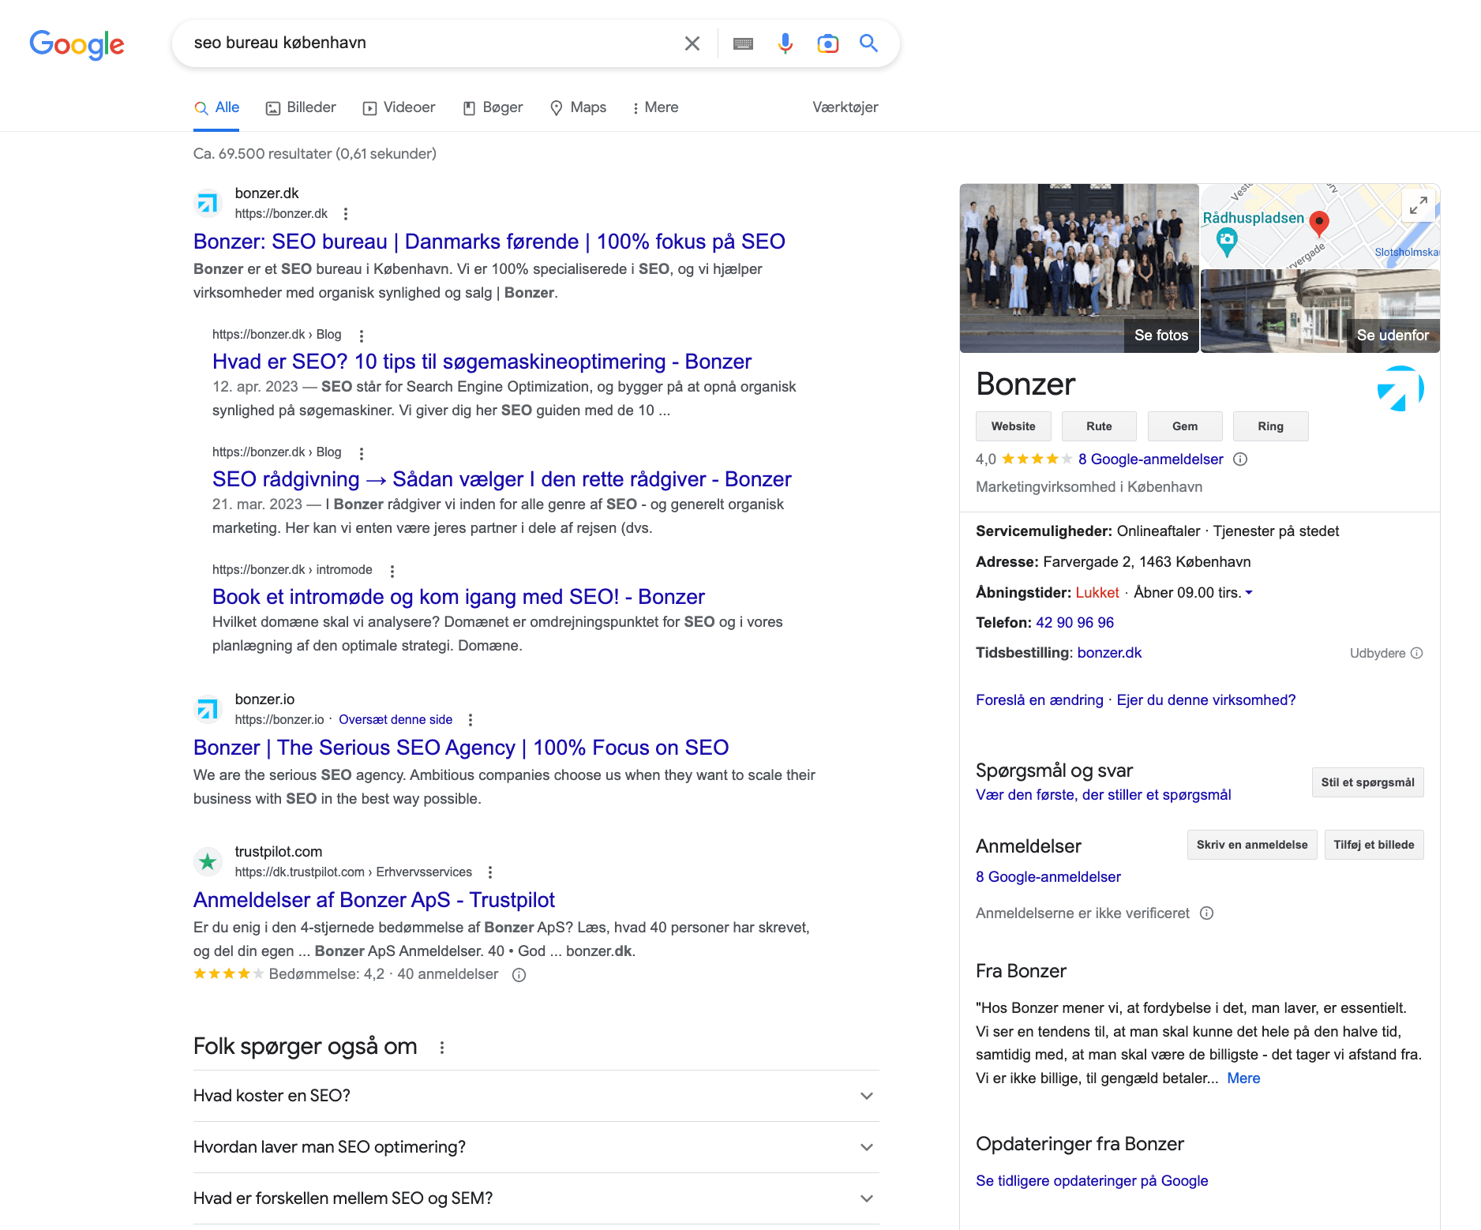Click the blue magnifier search button

click(869, 43)
